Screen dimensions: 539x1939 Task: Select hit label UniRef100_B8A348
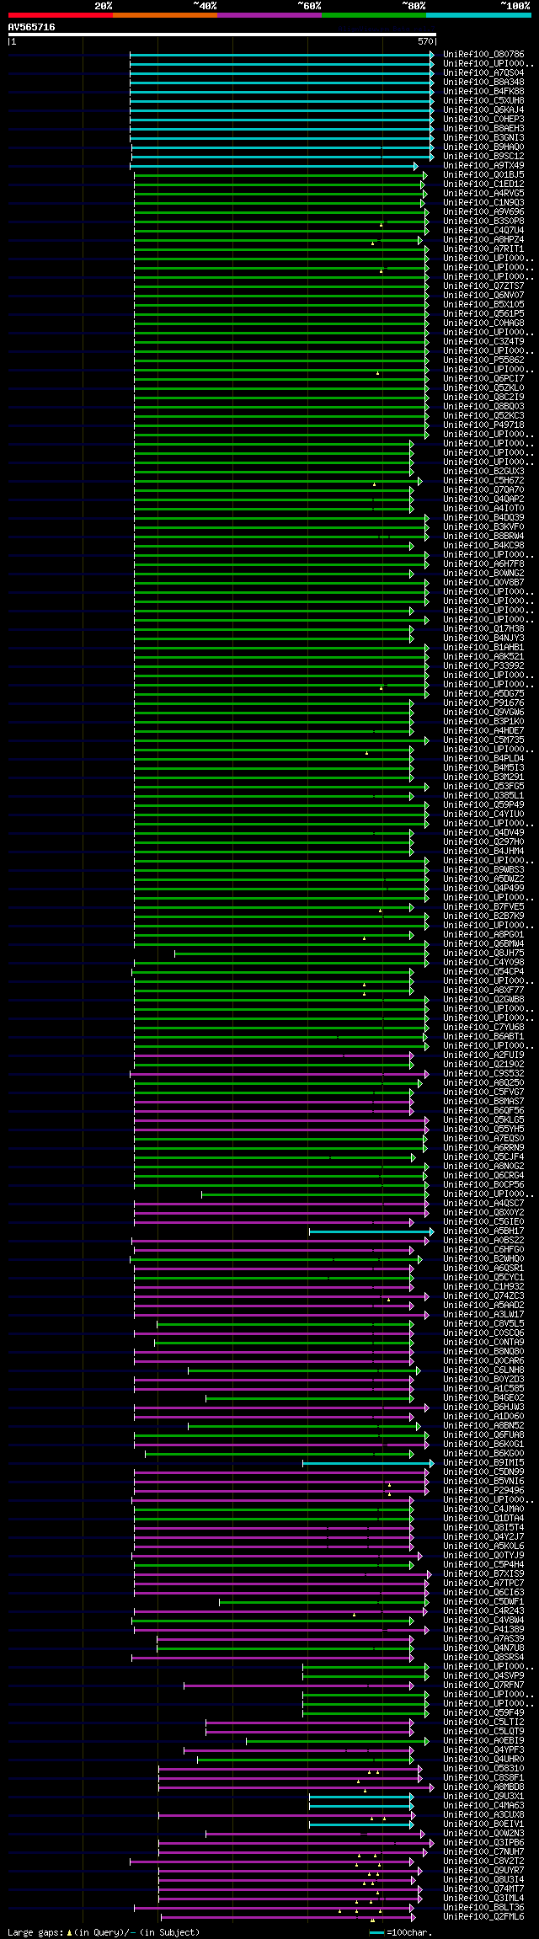coord(483,83)
